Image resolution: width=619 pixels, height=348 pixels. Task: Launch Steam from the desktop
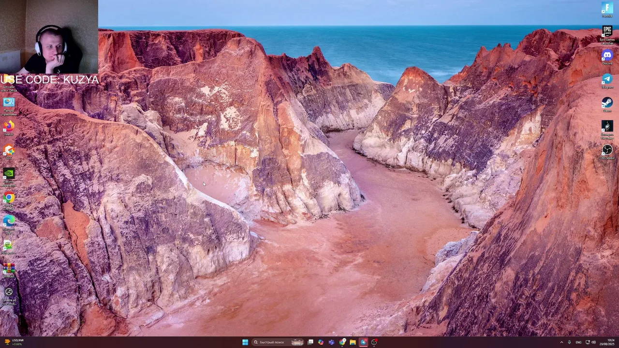pos(607,104)
